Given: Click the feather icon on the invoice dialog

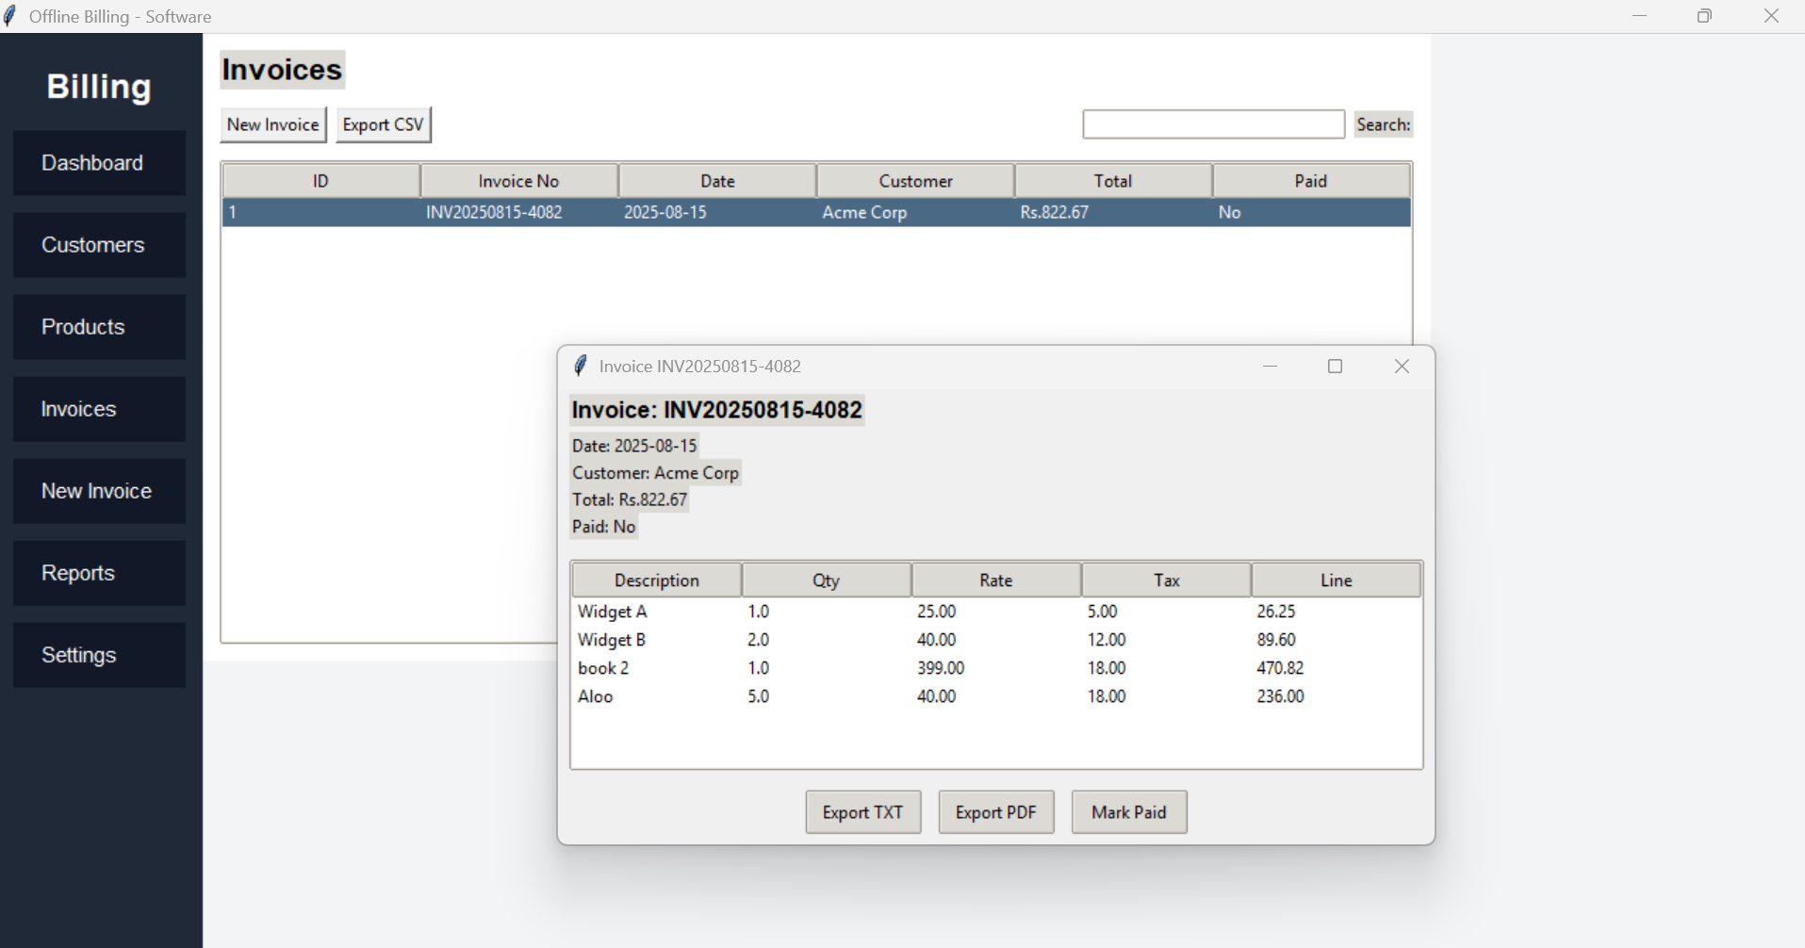Looking at the screenshot, I should [x=581, y=366].
